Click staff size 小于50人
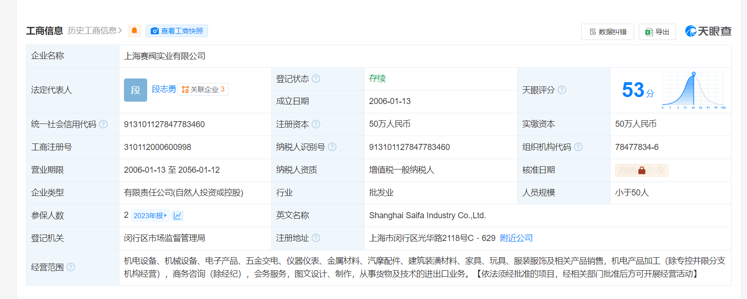Viewport: 747px width, 299px height. [631, 193]
